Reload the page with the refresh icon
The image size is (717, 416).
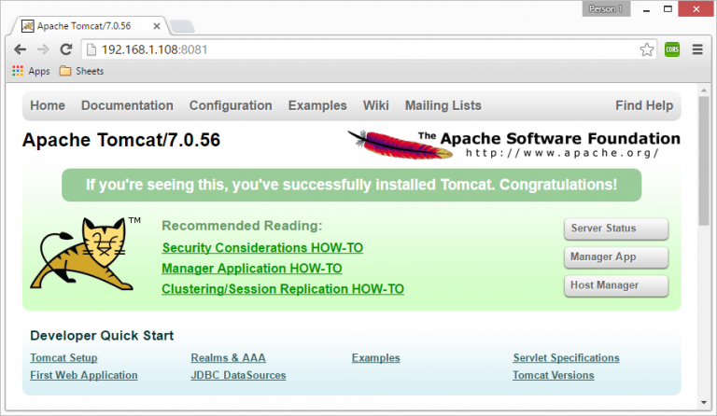pyautogui.click(x=65, y=49)
